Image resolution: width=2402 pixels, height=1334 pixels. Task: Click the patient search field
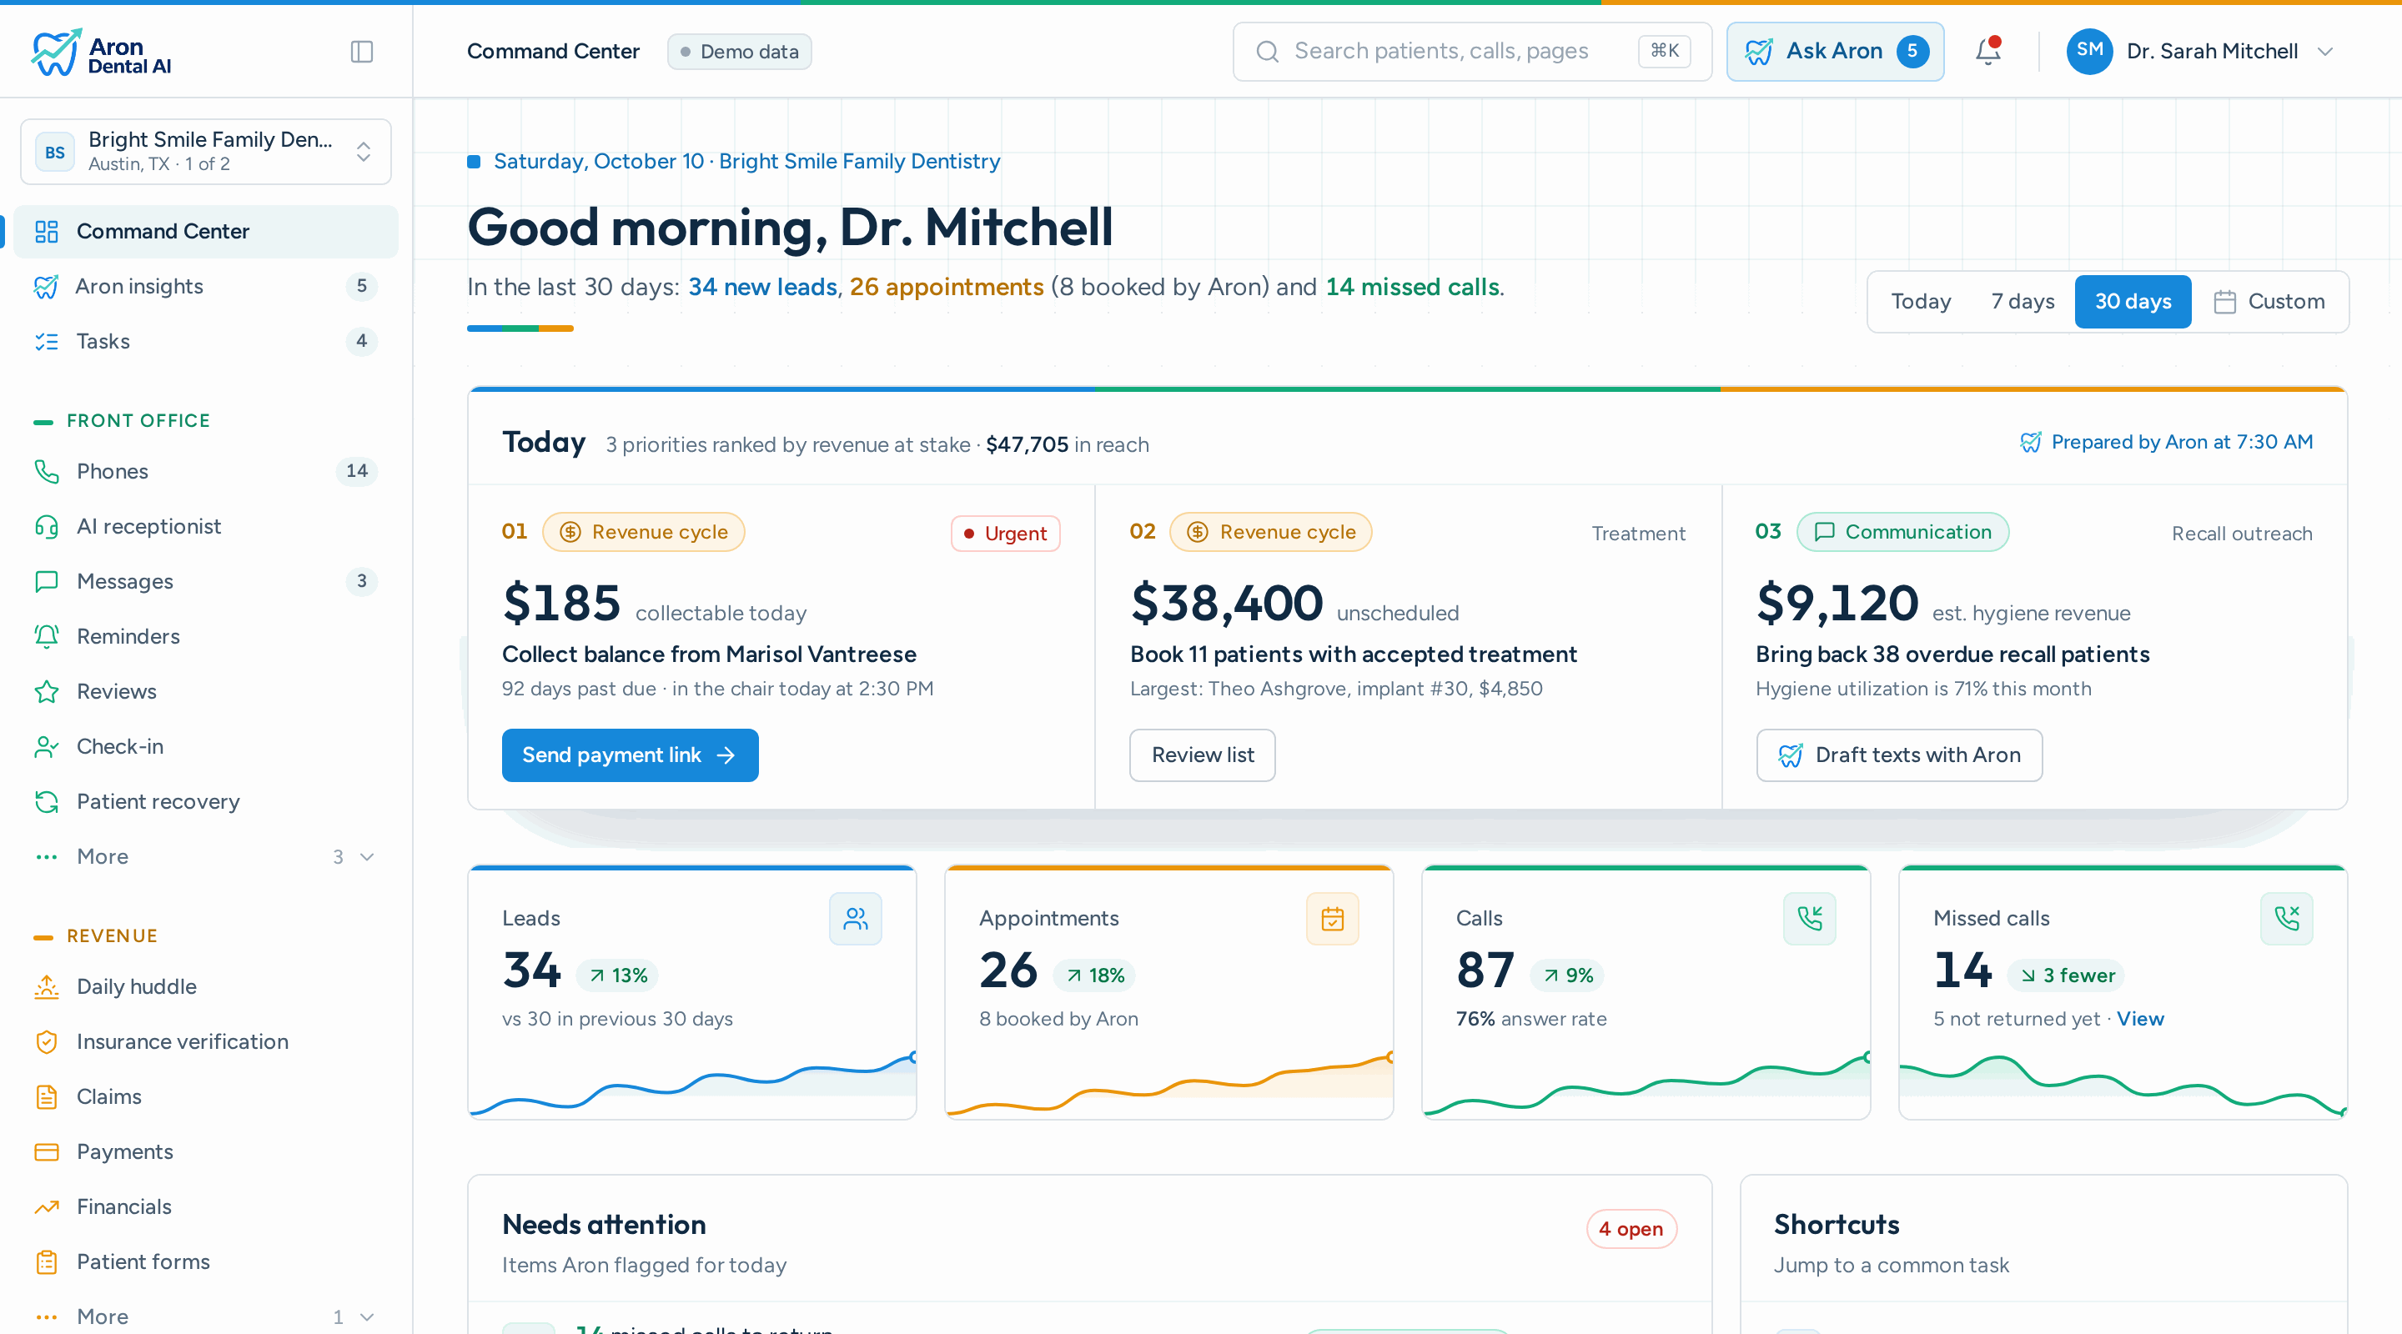(1471, 51)
